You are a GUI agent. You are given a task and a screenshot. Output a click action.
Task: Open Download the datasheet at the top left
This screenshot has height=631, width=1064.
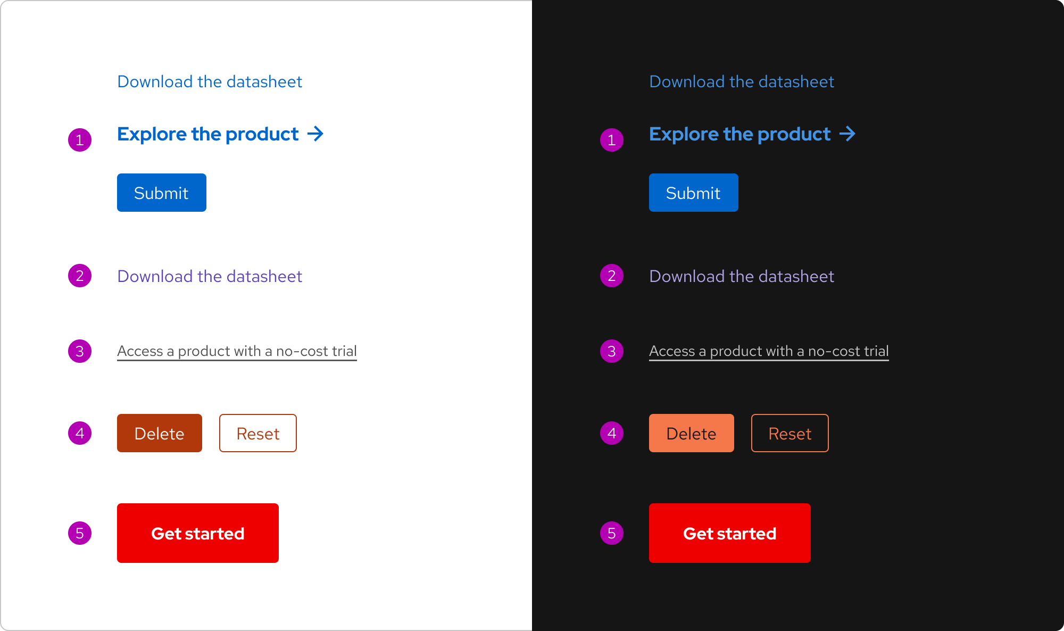tap(210, 81)
